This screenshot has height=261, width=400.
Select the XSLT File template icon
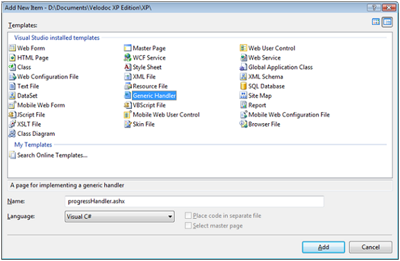tap(12, 124)
